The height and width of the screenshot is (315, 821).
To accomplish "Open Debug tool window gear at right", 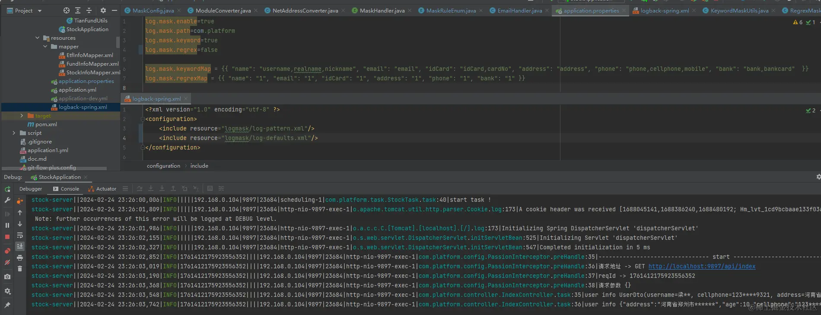I will pyautogui.click(x=818, y=177).
